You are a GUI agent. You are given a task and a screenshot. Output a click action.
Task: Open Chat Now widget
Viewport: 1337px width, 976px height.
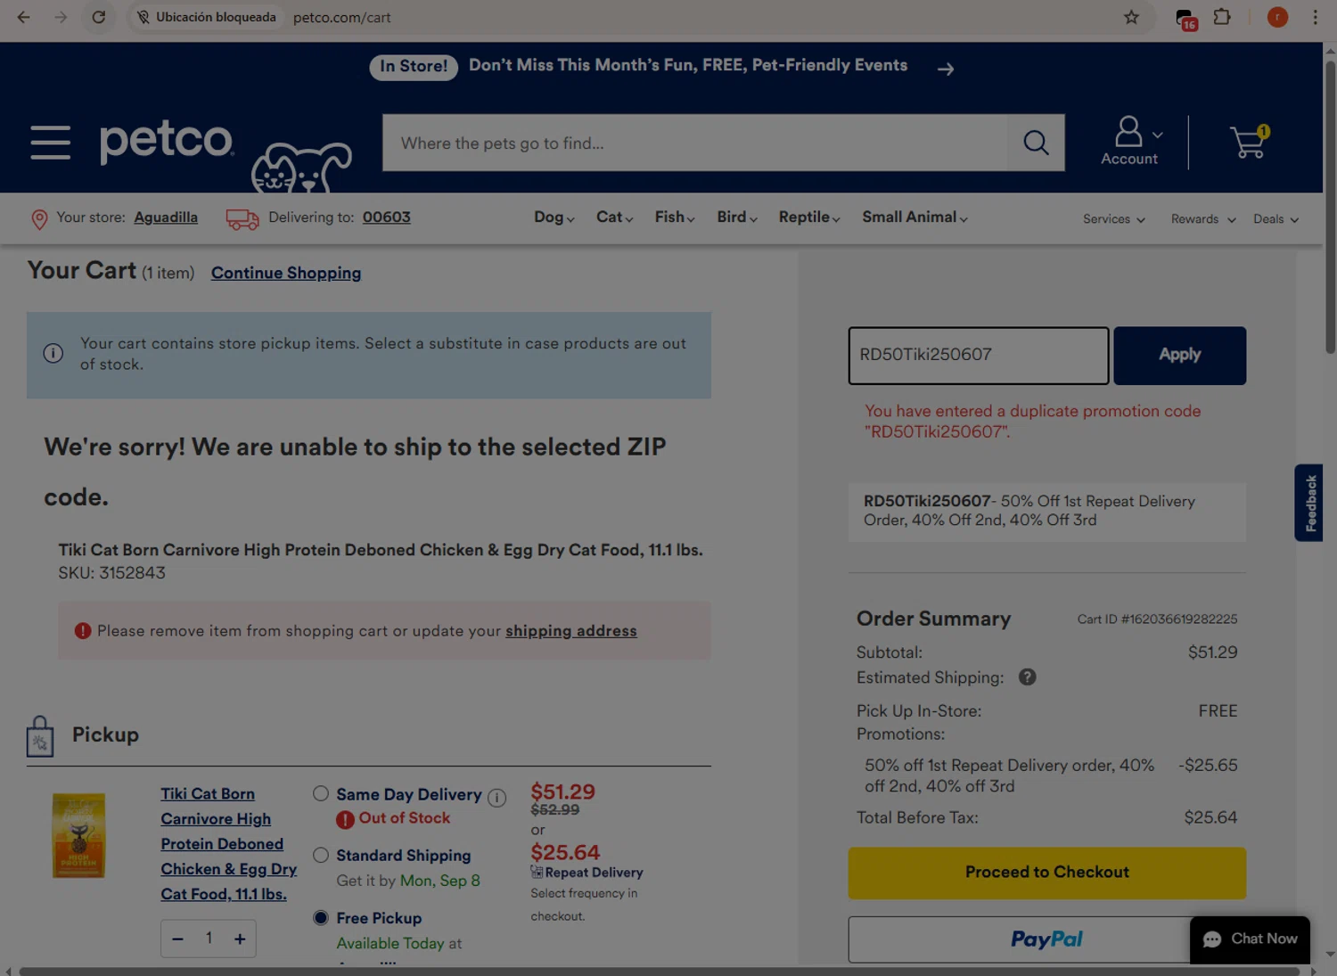point(1250,939)
